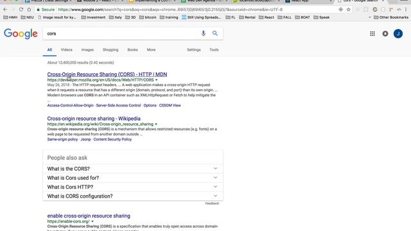Viewport: 411px width, 231px height.
Task: Open Chrome's three-dot menu
Action: [406, 10]
